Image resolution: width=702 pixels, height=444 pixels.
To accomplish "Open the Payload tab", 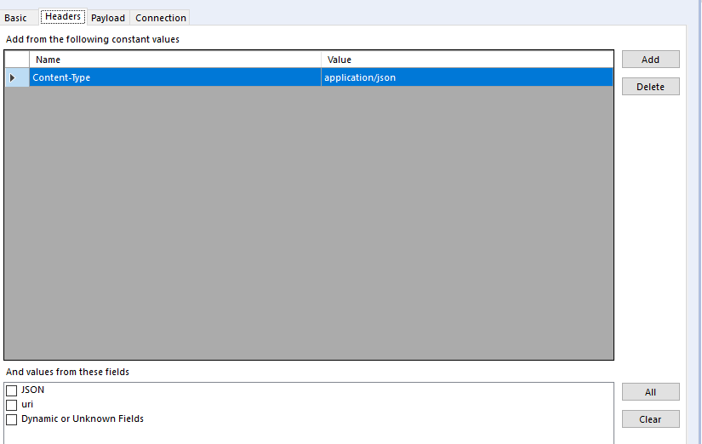I will (x=108, y=18).
